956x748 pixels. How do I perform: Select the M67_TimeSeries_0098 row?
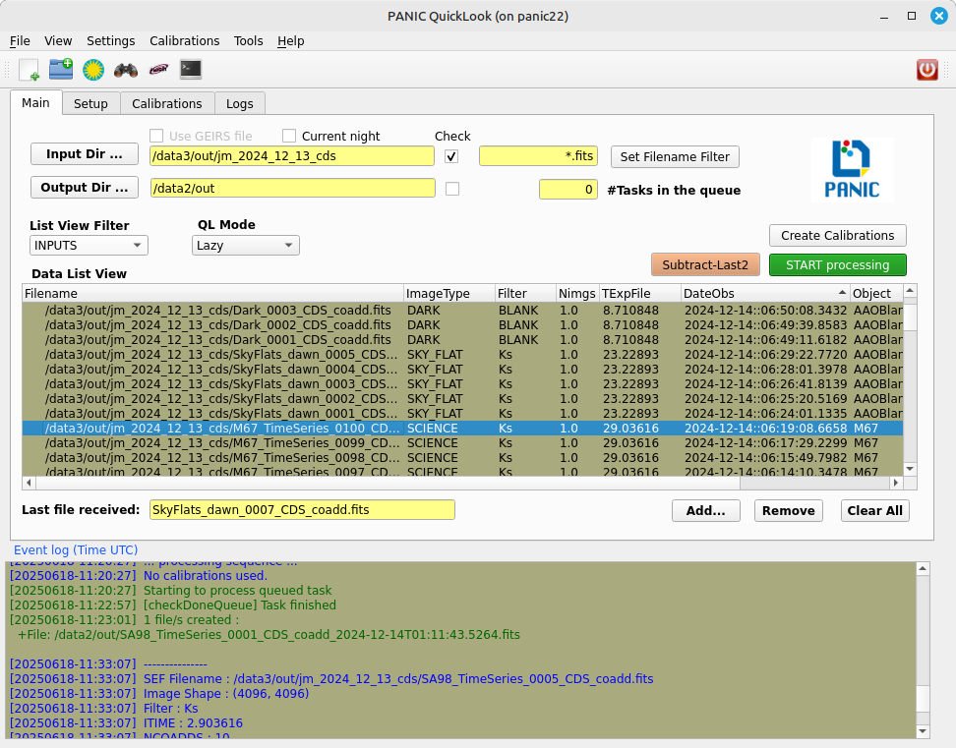463,457
